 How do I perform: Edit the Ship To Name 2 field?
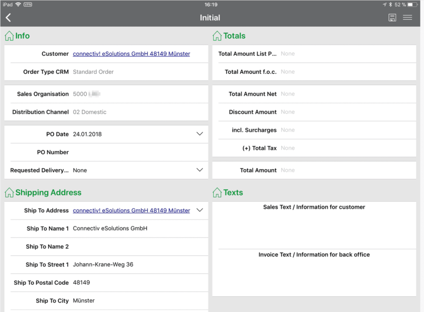click(137, 247)
